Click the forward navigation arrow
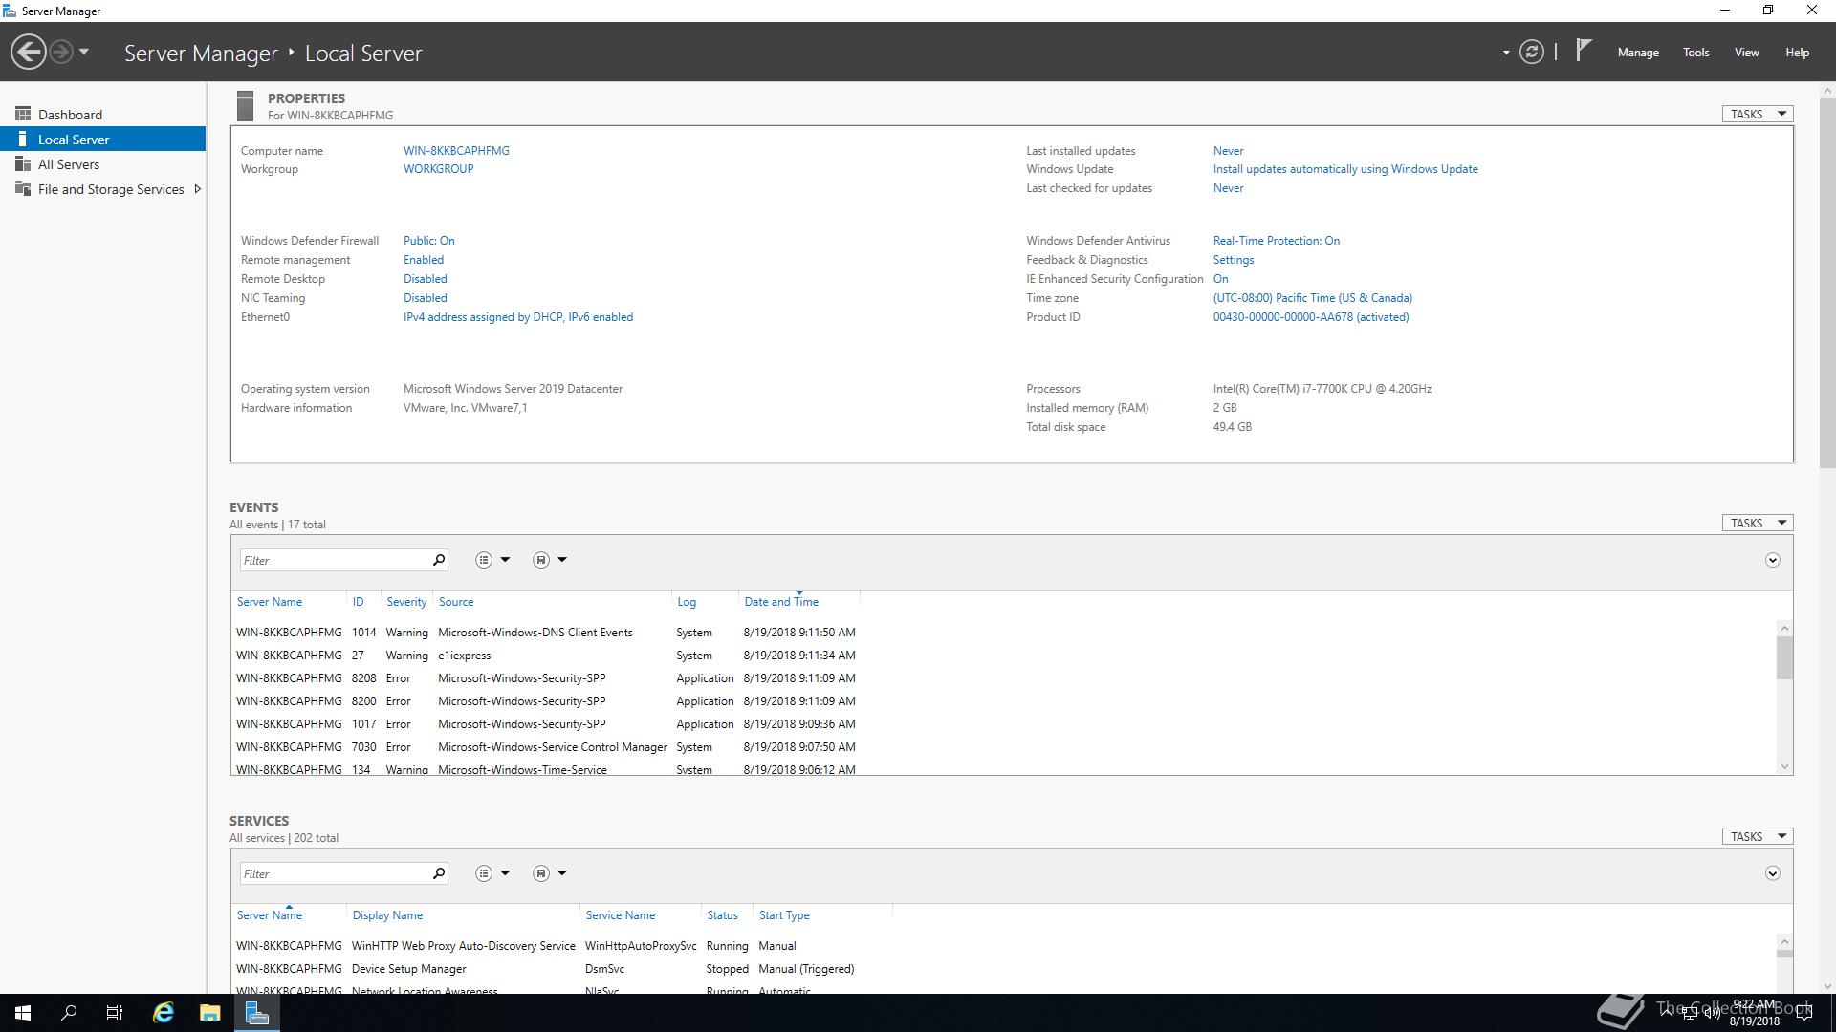This screenshot has height=1032, width=1836. point(61,52)
